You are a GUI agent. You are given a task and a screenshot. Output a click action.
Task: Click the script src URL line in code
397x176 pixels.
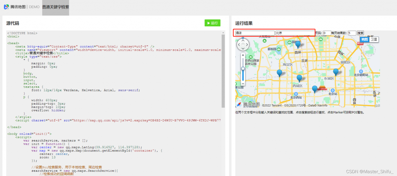pyautogui.click(x=118, y=120)
